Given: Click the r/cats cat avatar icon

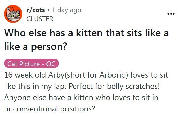Looking at the screenshot, I should coord(12,14).
